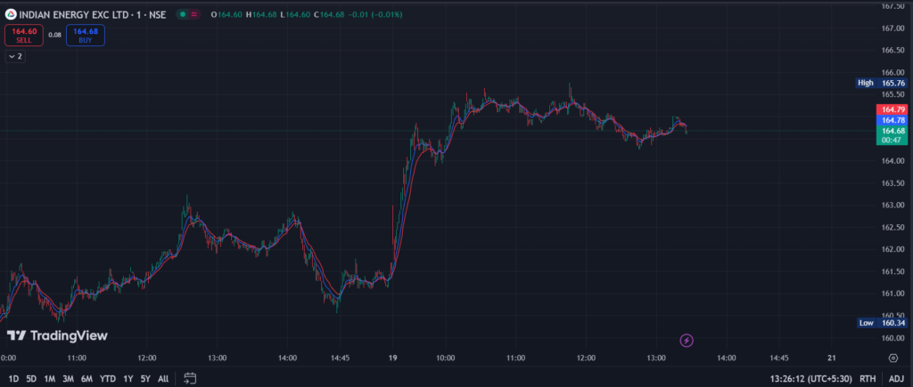The width and height of the screenshot is (913, 387).
Task: Select the YTD time range
Action: point(108,379)
